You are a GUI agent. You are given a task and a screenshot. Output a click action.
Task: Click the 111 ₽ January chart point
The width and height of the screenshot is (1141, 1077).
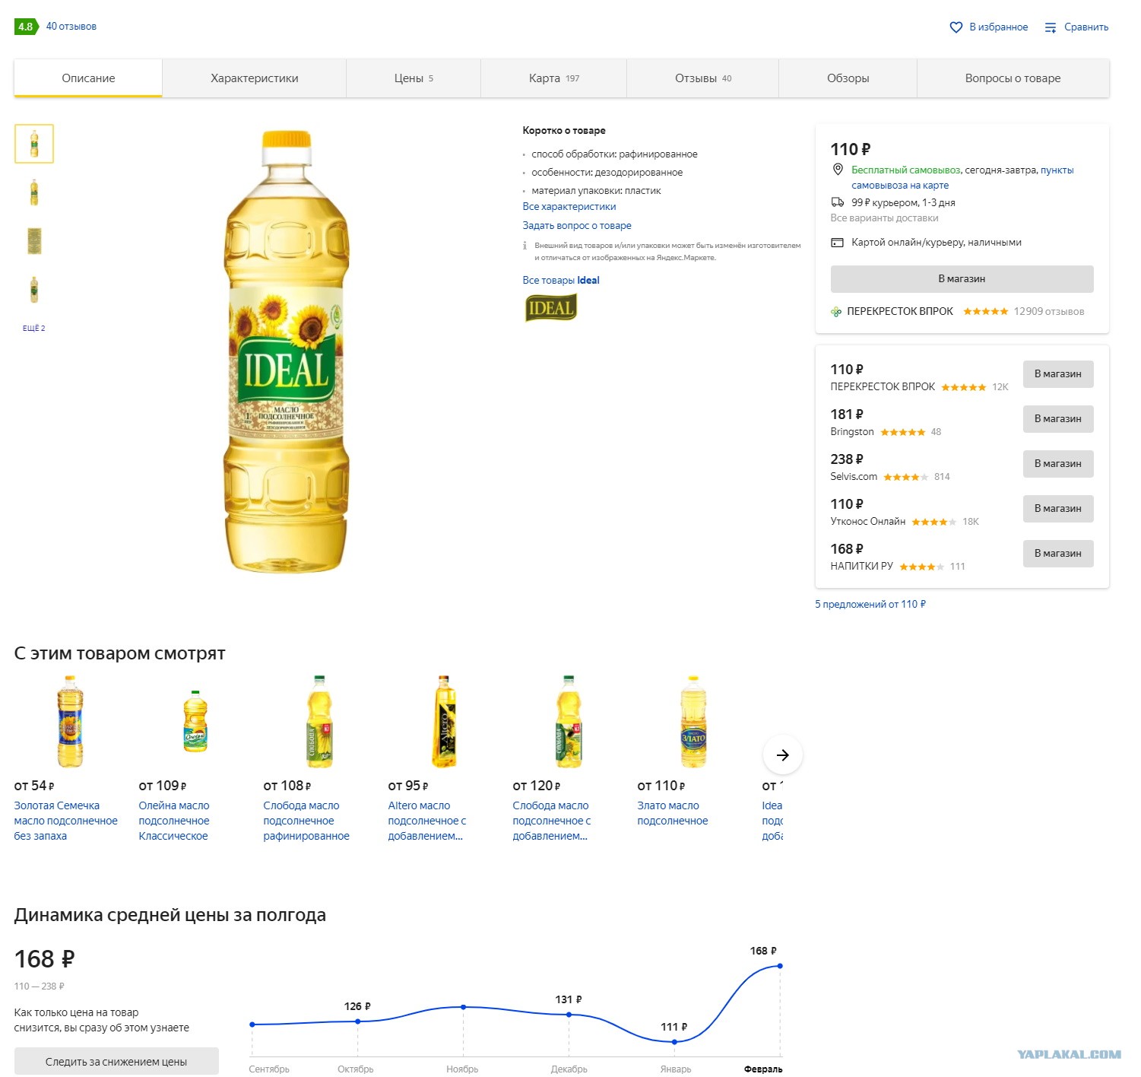pos(674,1042)
